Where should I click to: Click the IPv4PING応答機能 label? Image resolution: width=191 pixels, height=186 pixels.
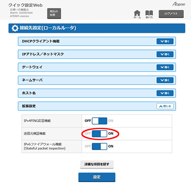click(x=37, y=121)
